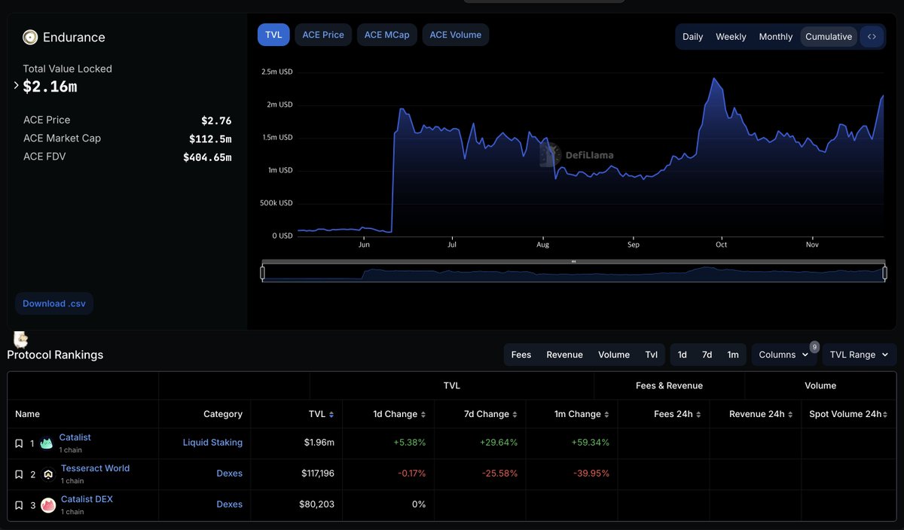
Task: Open the Columns dropdown
Action: click(783, 355)
